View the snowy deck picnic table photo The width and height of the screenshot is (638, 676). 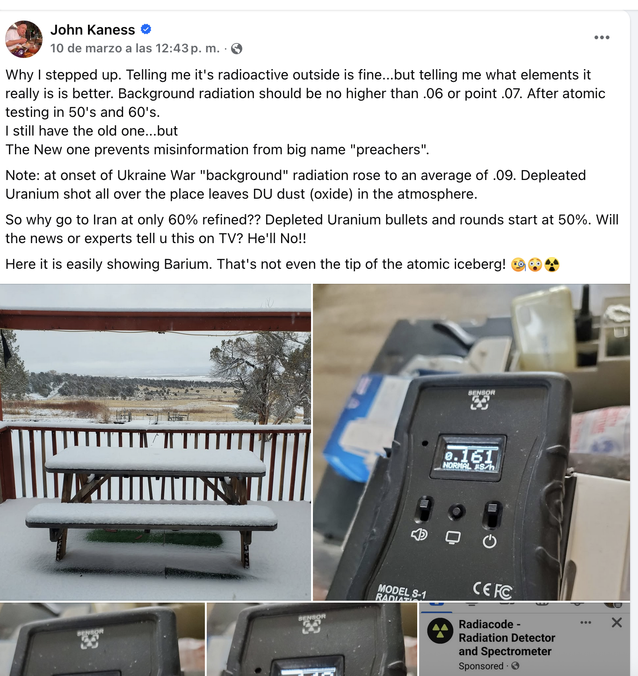click(155, 442)
